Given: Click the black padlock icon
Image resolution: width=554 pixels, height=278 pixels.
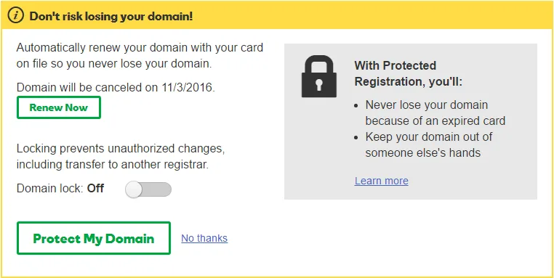Looking at the screenshot, I should pyautogui.click(x=319, y=76).
